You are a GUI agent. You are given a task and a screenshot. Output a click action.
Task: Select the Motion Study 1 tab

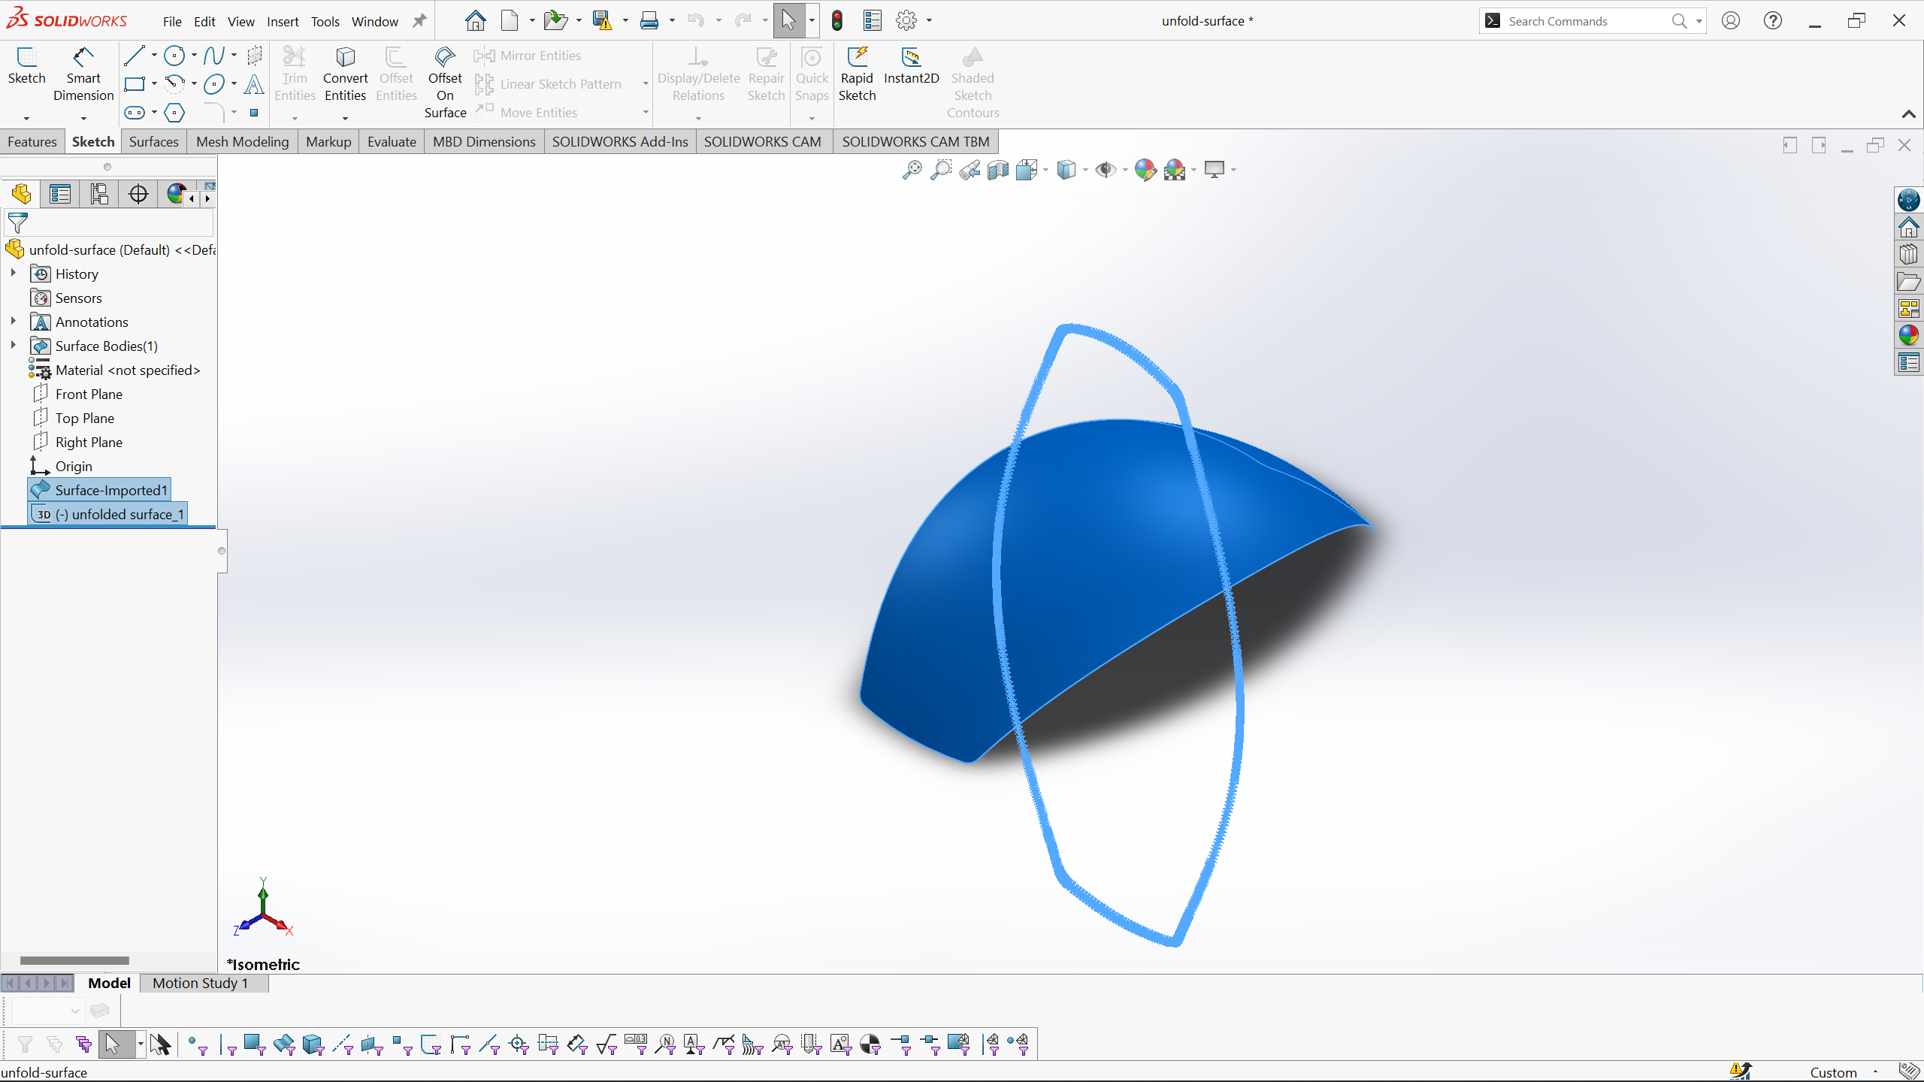200,983
